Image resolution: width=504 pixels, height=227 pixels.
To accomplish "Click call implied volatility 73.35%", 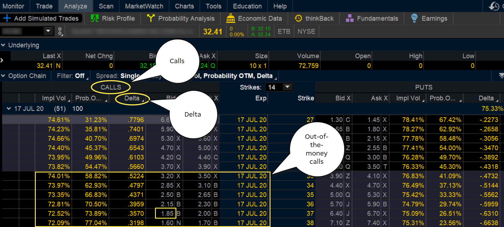I will point(59,195).
